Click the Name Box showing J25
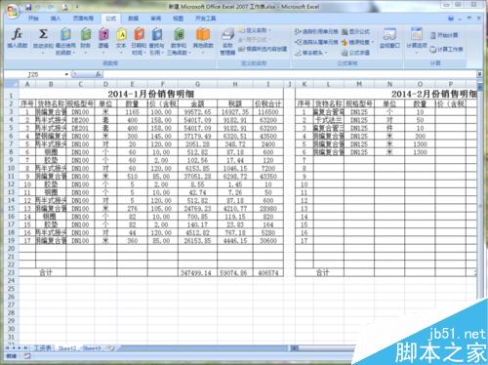This screenshot has width=488, height=365. coord(34,74)
